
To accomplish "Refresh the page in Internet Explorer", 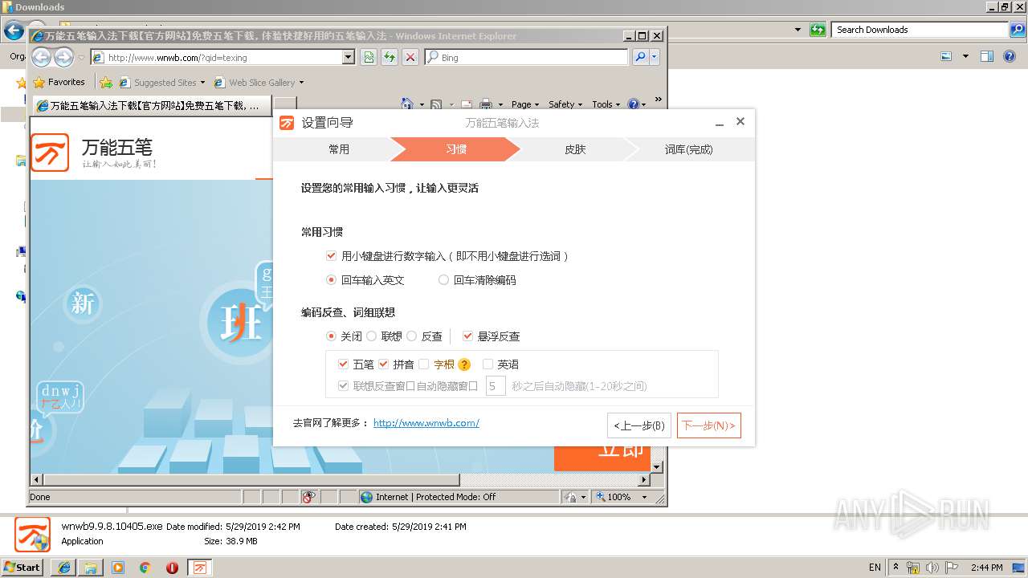I will pyautogui.click(x=390, y=57).
